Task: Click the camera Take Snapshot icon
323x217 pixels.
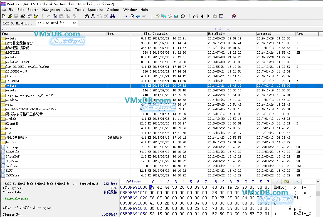Action: click(x=215, y=16)
